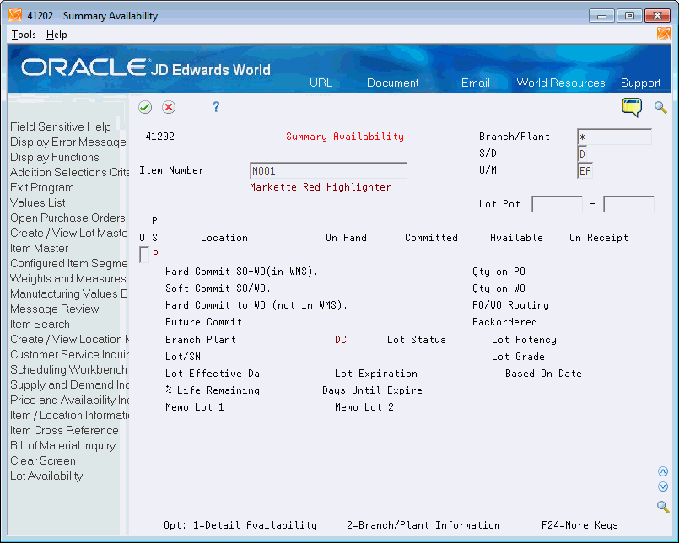679x543 pixels.
Task: Open Item Master in sidebar
Action: point(40,248)
